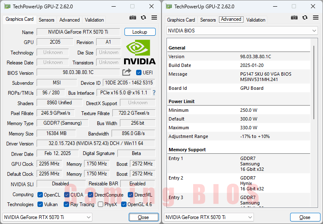Viewport: 323px width, 224px height.
Task: Click the BIOS export share arrow icon
Action: pyautogui.click(x=127, y=72)
